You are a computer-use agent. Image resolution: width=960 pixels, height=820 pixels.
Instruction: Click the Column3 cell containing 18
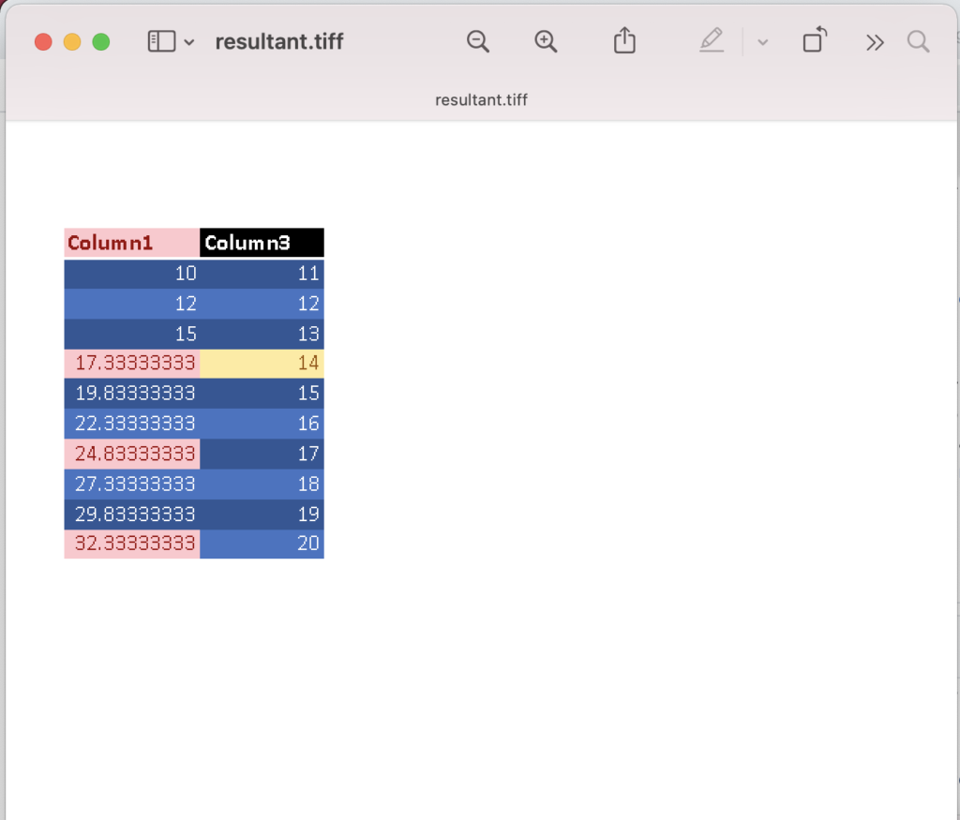(x=262, y=485)
